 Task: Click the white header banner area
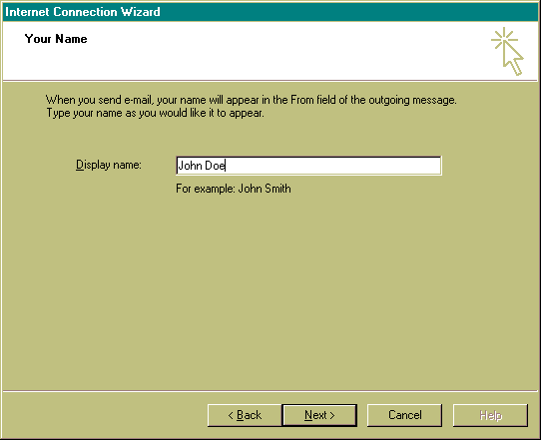pos(270,51)
